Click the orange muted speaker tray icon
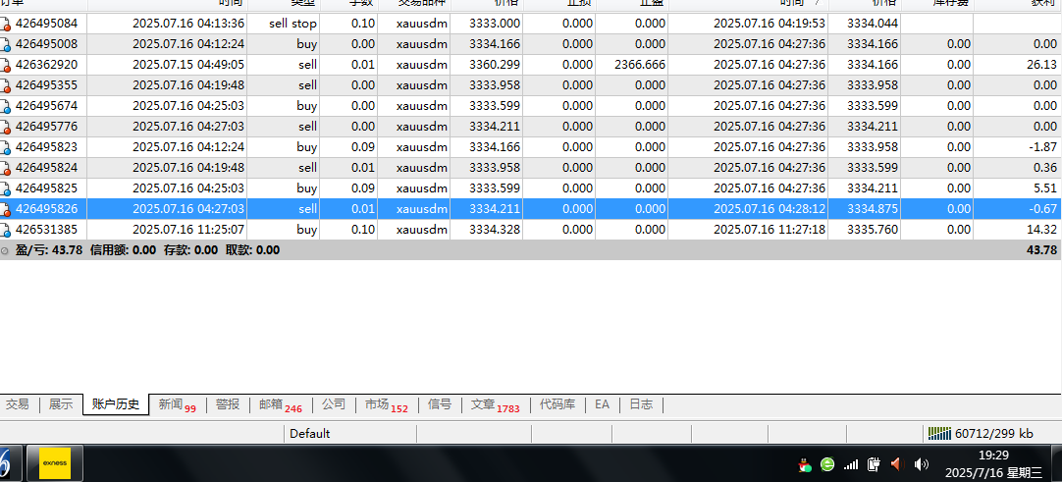1062x482 pixels. [897, 464]
